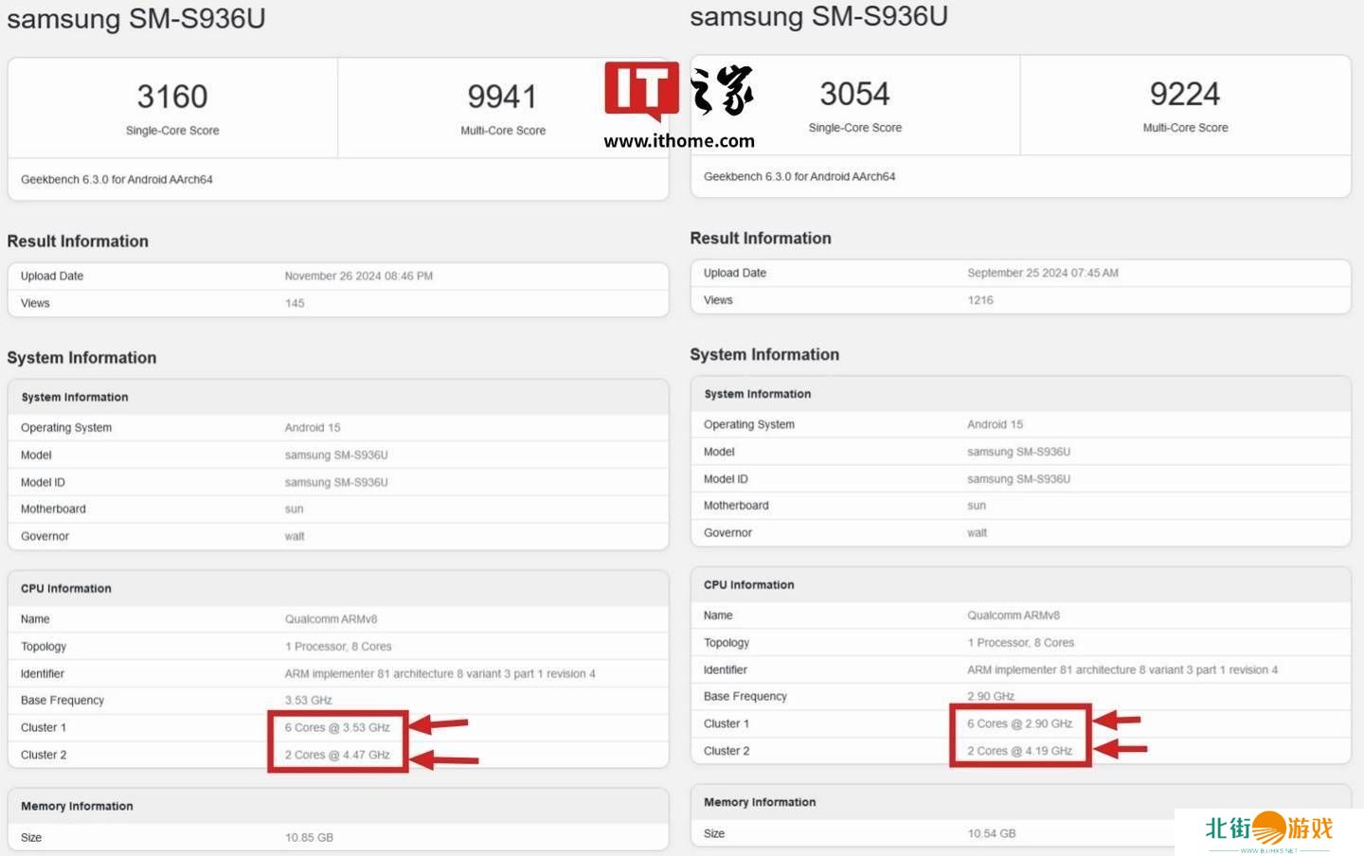Viewport: 1364px width, 856px height.
Task: Click the red IT logo icon
Action: [x=641, y=91]
